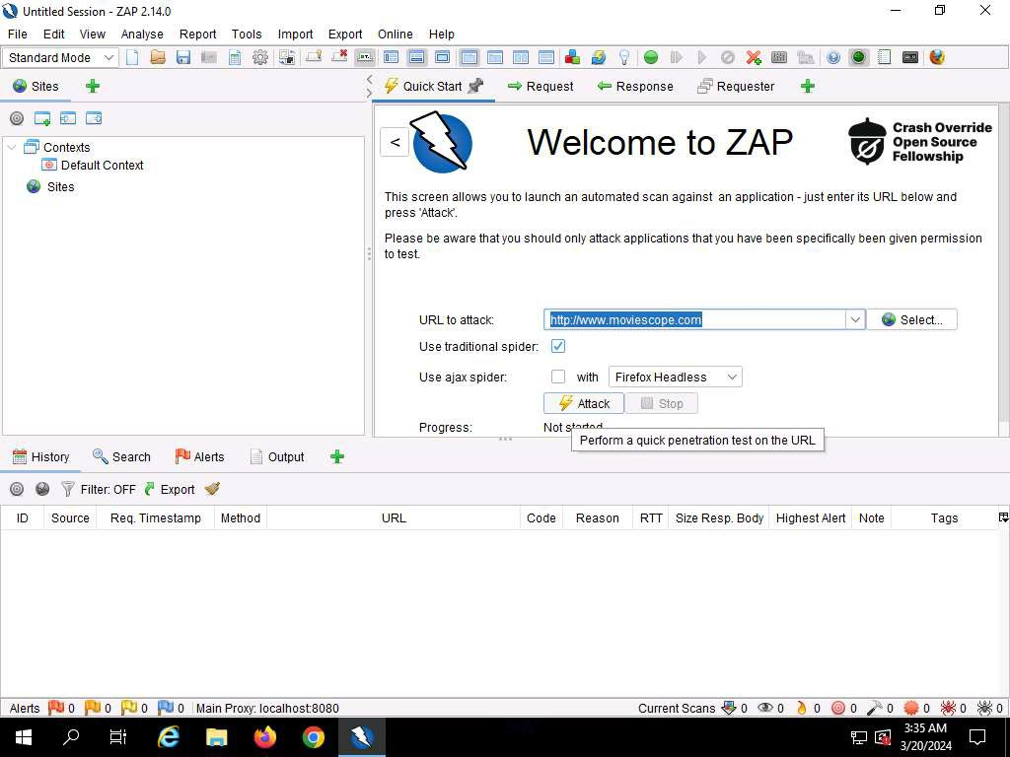Click the Firefox browser launch icon in toolbar
The height and width of the screenshot is (757, 1010).
[x=937, y=57]
